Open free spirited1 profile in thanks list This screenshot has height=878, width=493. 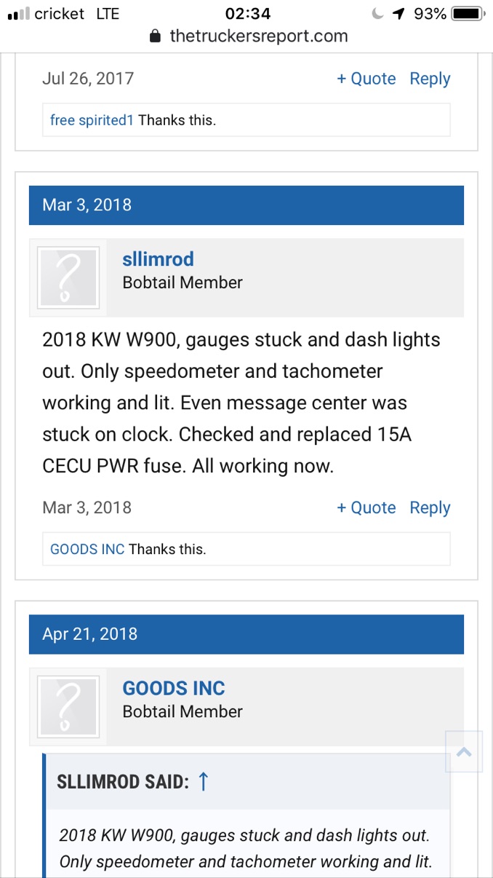click(92, 120)
